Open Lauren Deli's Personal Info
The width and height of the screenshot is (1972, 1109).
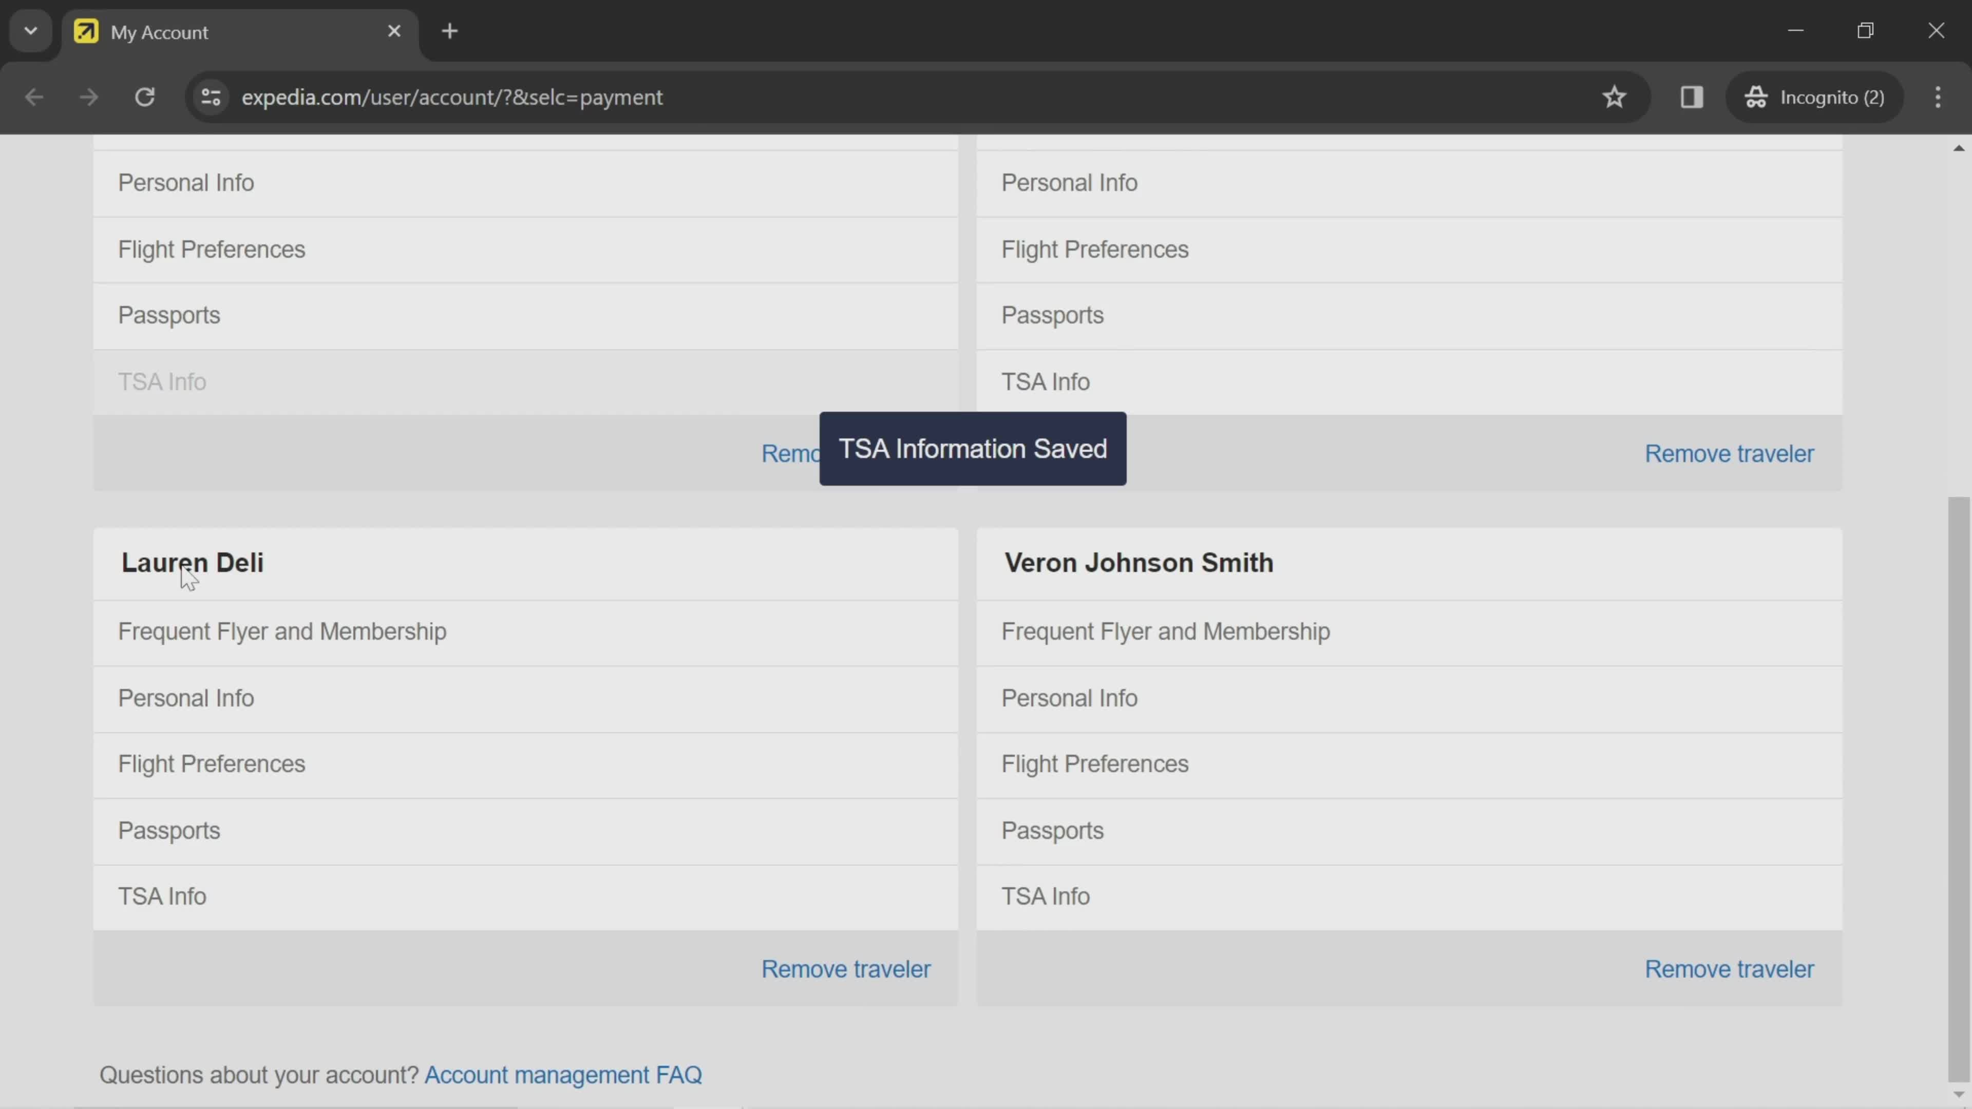525,699
